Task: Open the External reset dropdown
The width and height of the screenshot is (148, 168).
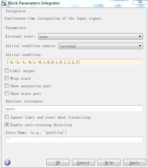Action: click(x=90, y=36)
